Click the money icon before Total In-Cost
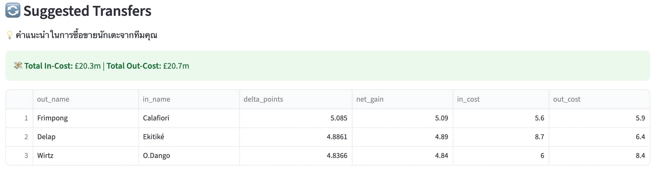The width and height of the screenshot is (661, 177). point(18,65)
